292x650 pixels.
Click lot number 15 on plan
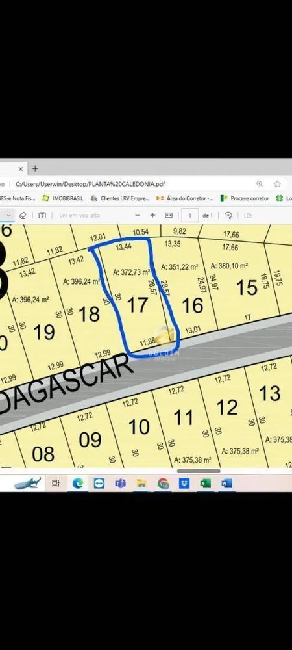(247, 287)
